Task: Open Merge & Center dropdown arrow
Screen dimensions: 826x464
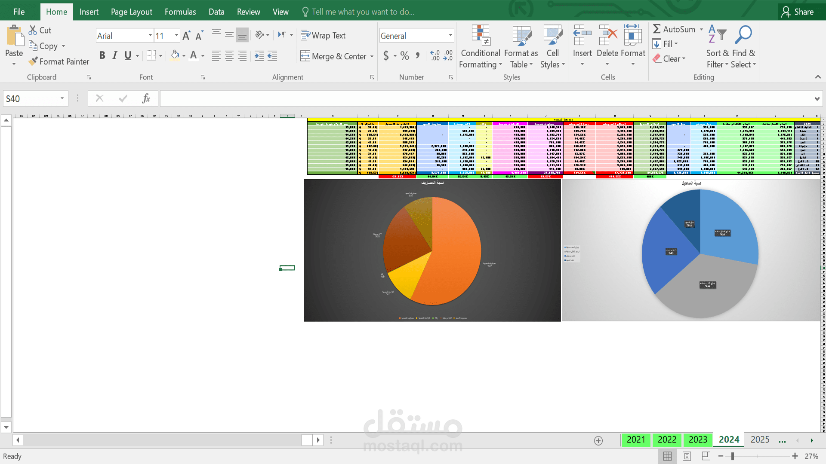Action: click(372, 56)
